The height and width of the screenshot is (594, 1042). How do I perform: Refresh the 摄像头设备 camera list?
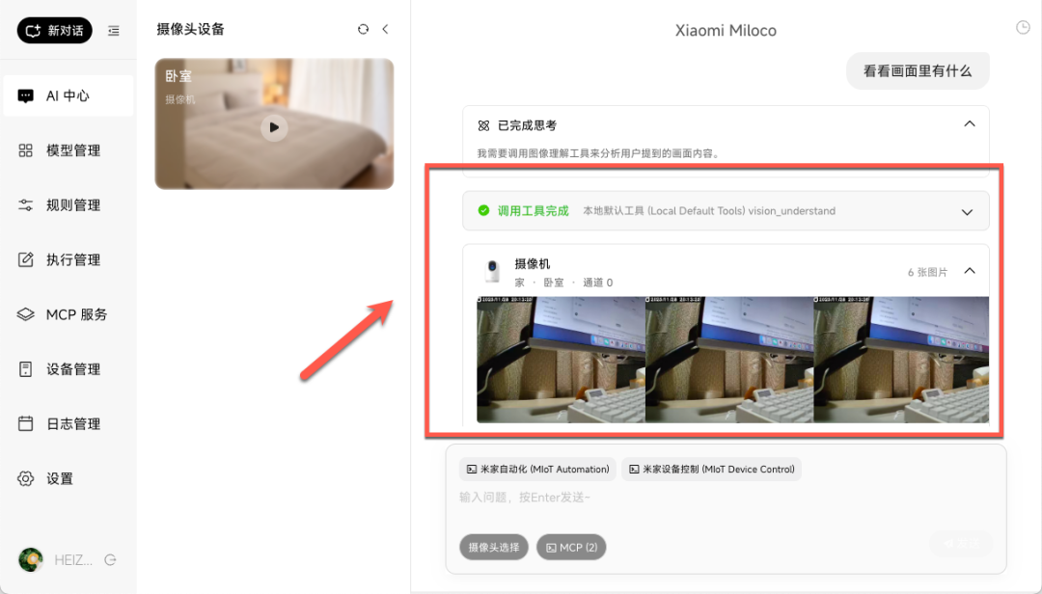[x=362, y=29]
